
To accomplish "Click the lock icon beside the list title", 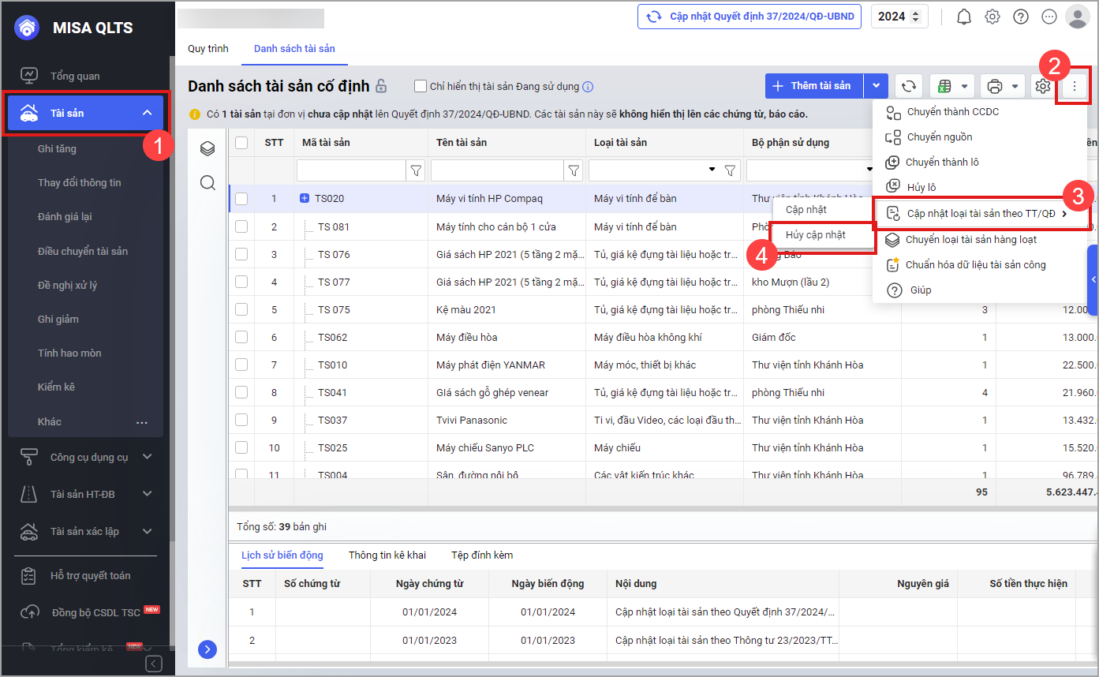I will [x=381, y=86].
